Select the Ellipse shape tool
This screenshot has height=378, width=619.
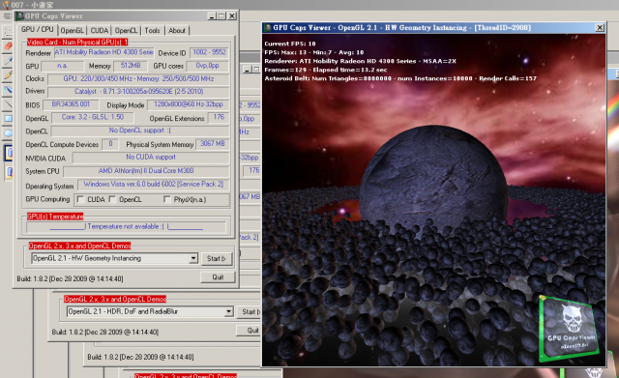[x=8, y=133]
